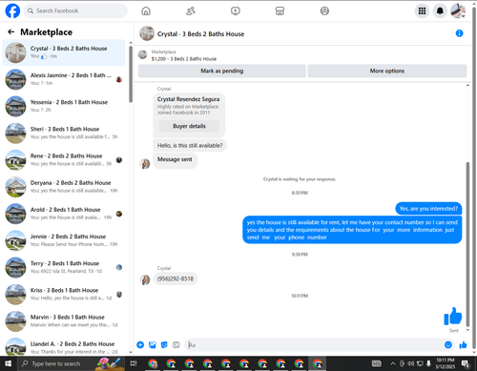Screen dimensions: 477x371
Task: Open Llandel A. 2 Beds 2 Baths House conversation
Action: 64,346
